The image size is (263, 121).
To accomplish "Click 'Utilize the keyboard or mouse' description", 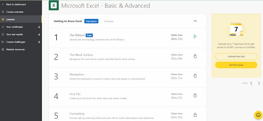I will [108, 79].
